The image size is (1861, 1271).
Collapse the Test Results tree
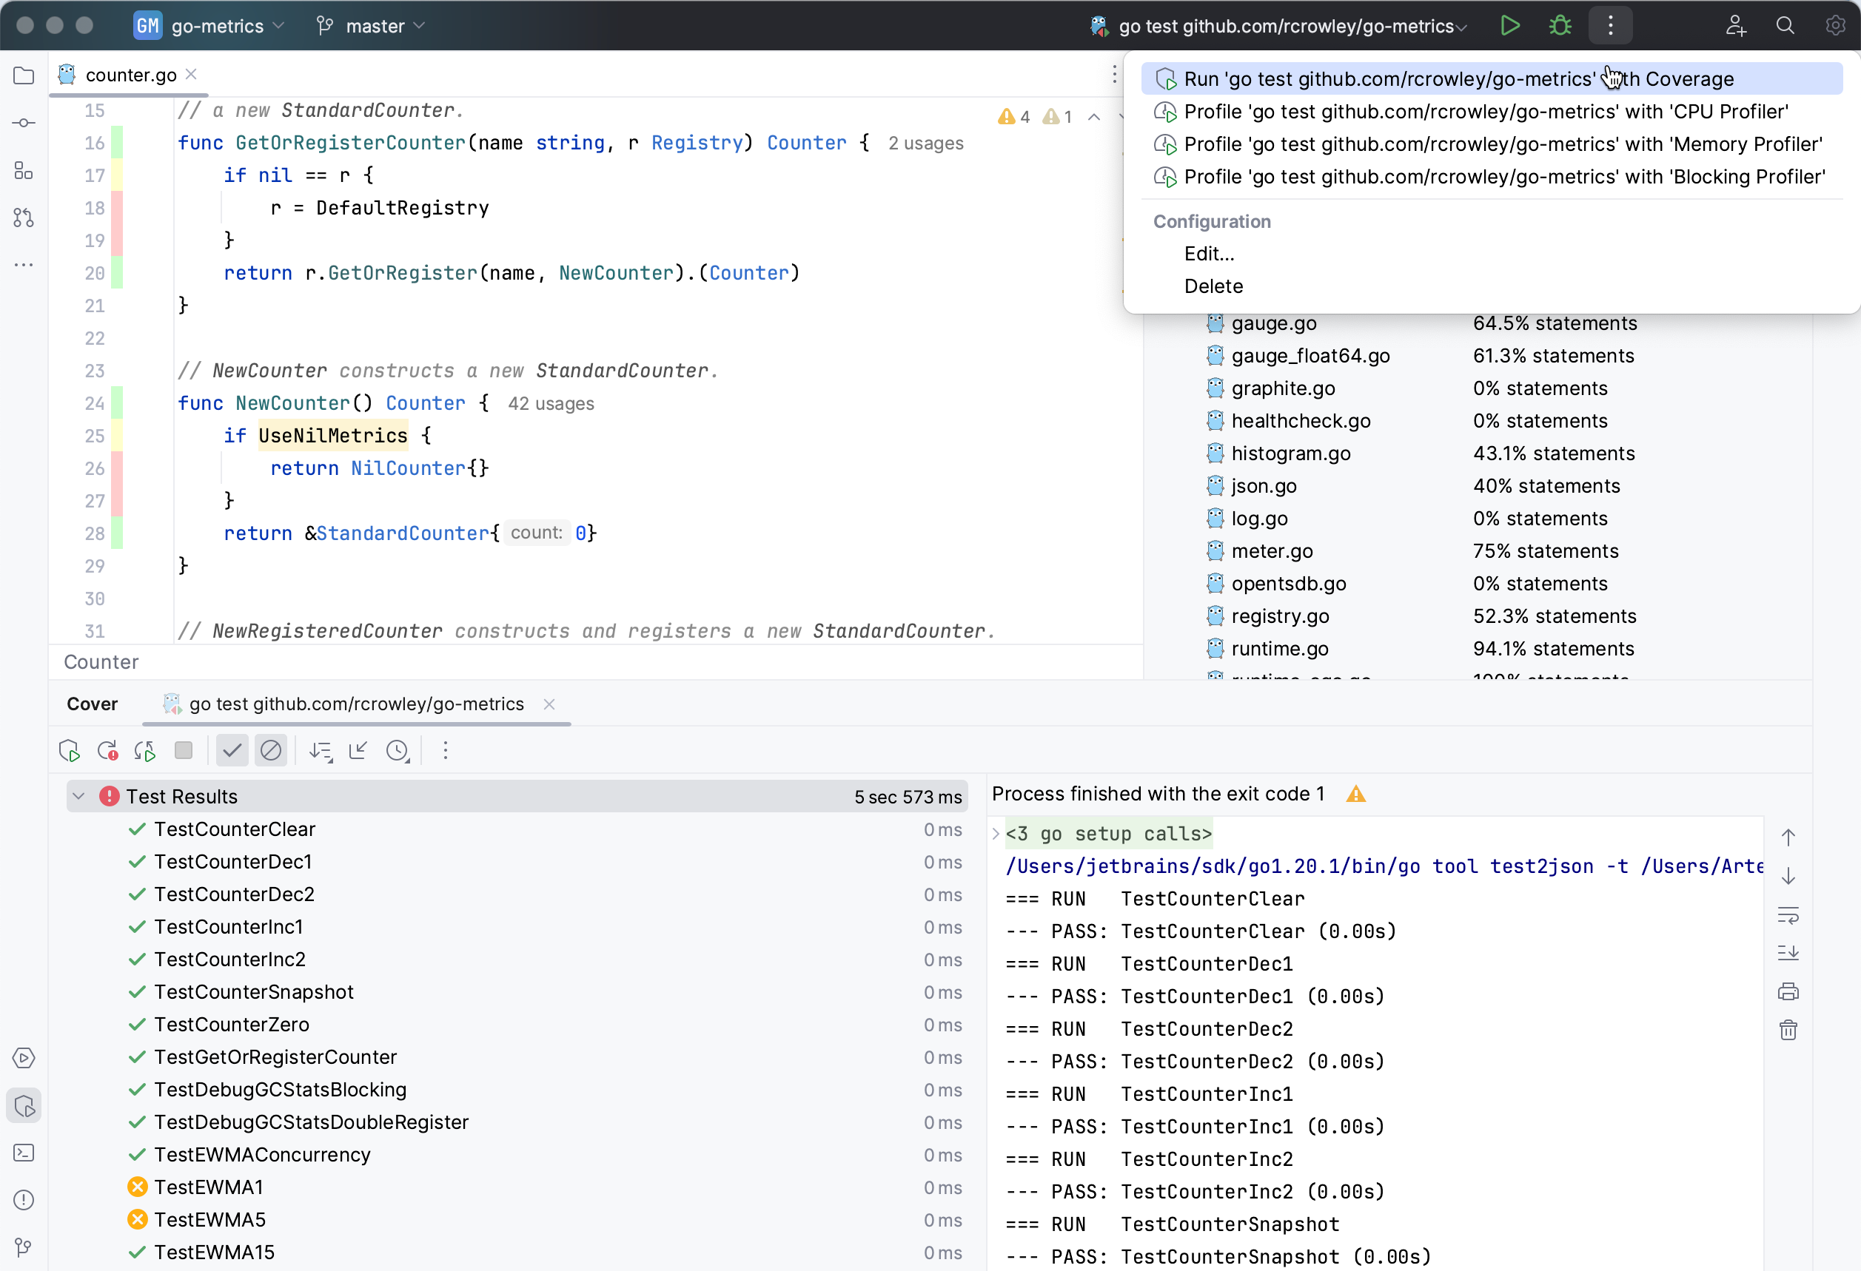click(78, 795)
